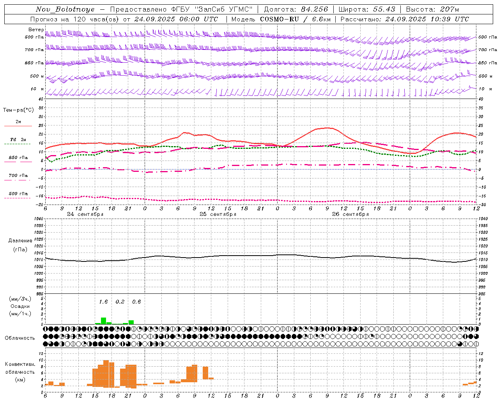
Task: Click the '26 сентября' date label
Action: click(x=350, y=214)
